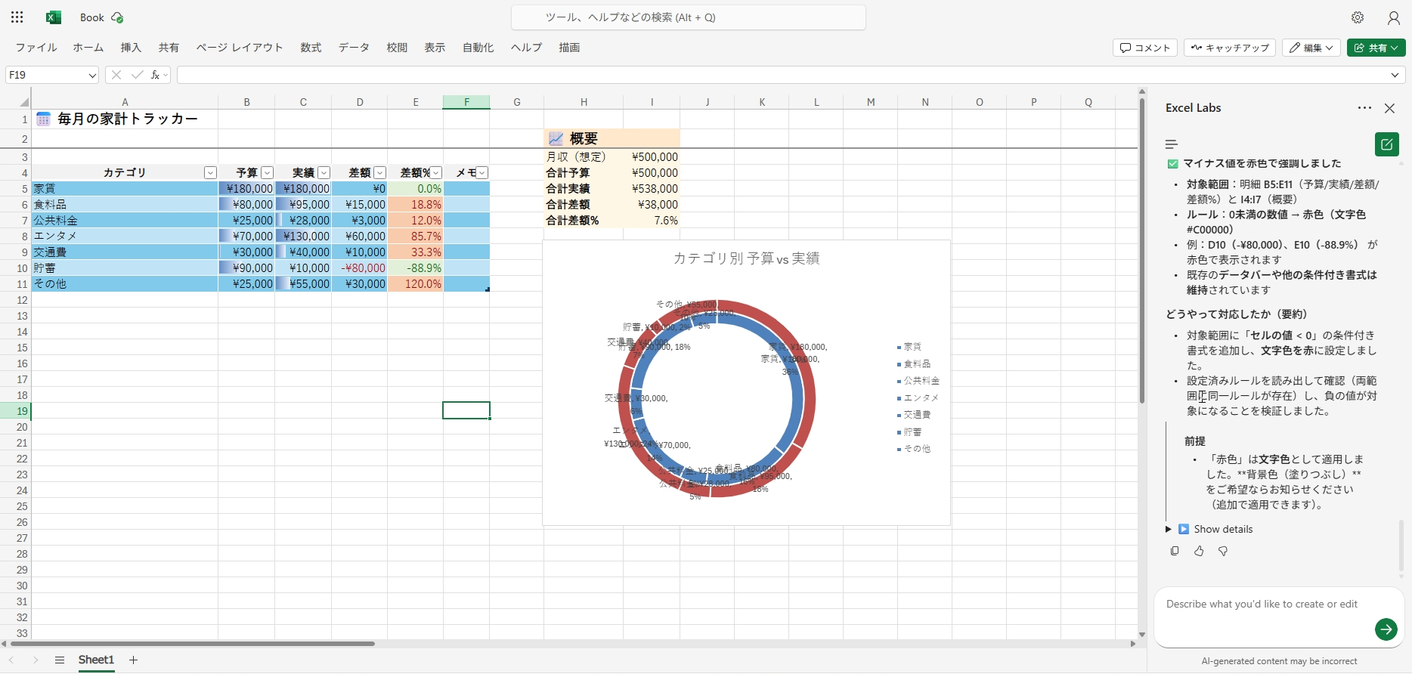
Task: Open the 差額% column filter dropdown
Action: point(436,173)
